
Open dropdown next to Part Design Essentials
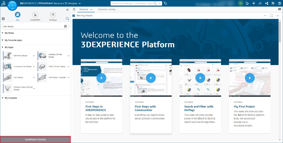tap(68, 77)
